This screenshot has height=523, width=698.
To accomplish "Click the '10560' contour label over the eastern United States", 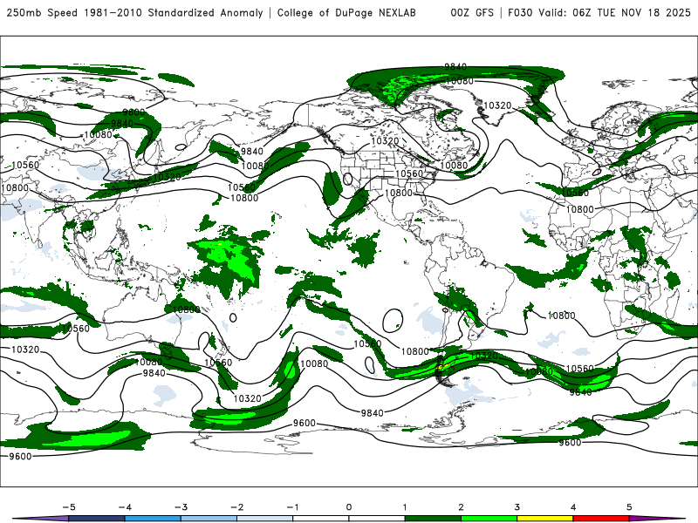I will 408,173.
